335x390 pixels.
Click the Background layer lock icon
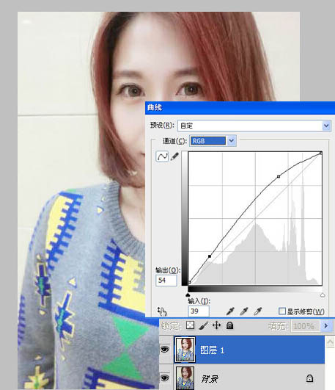click(309, 378)
